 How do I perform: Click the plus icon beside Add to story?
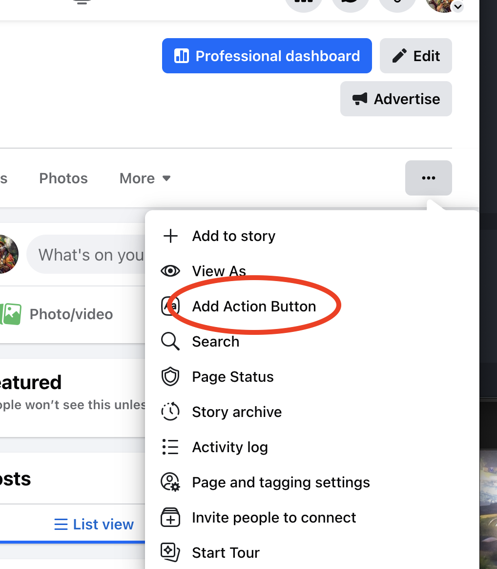pos(170,236)
